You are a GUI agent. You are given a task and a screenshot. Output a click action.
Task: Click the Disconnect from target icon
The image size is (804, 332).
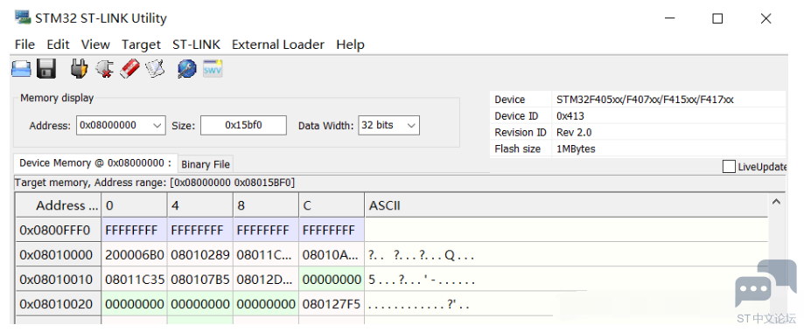[105, 69]
